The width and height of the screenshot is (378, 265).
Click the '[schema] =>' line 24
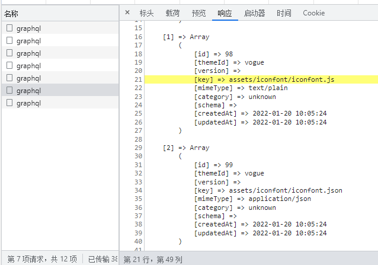click(x=216, y=106)
